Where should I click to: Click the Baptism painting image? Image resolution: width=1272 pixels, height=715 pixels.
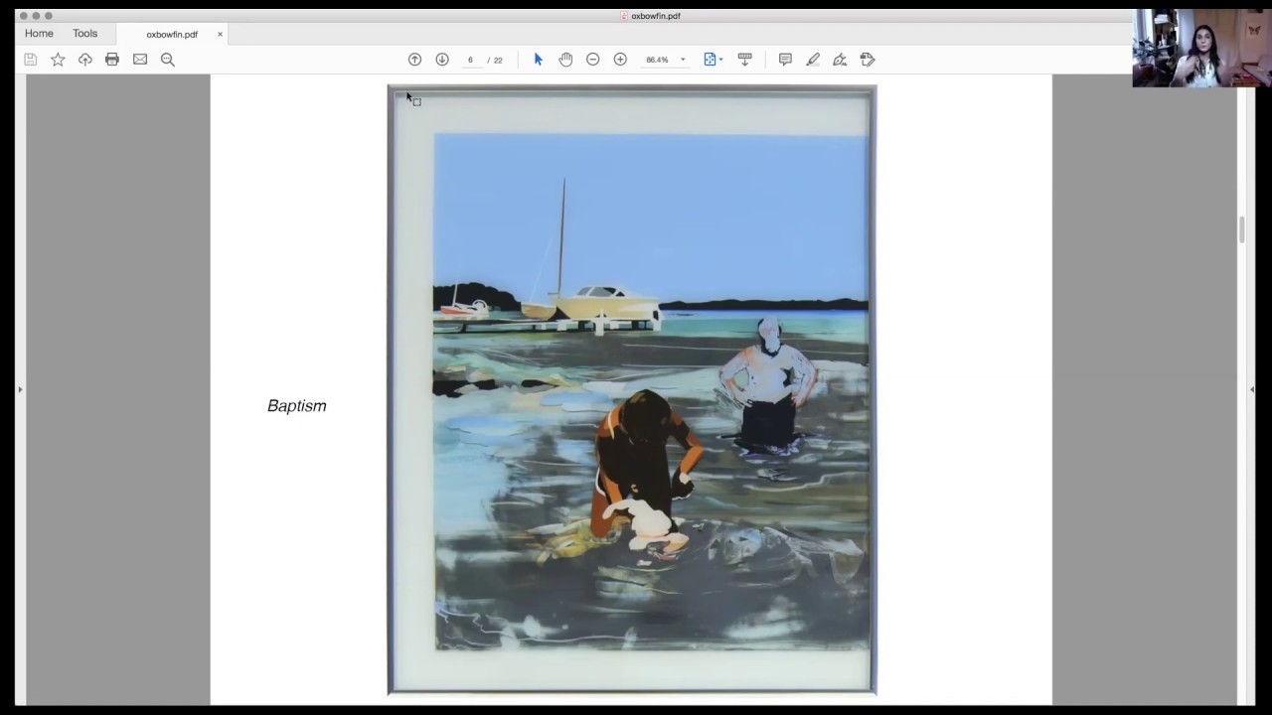[632, 390]
